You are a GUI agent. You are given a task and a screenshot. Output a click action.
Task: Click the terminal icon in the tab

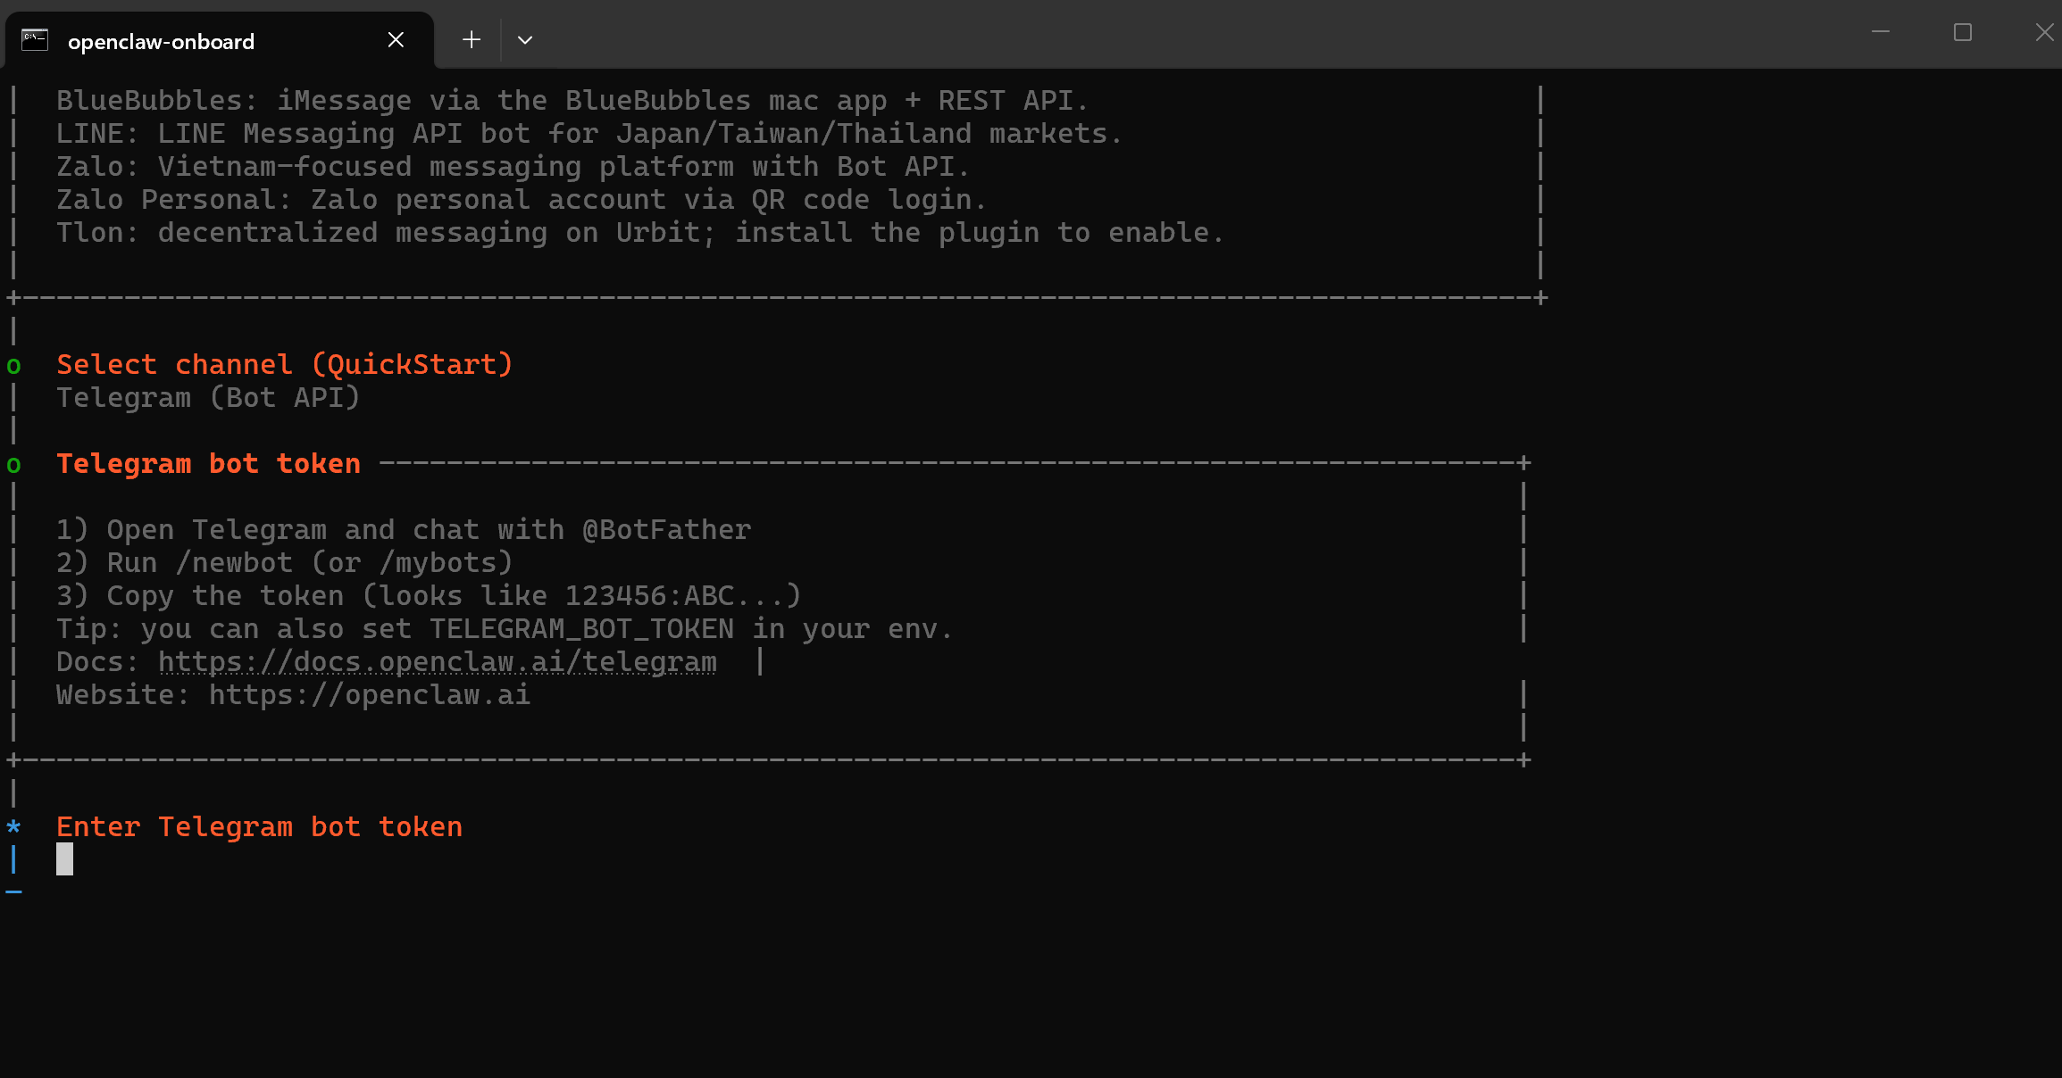35,40
